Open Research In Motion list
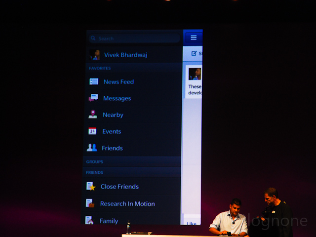The width and height of the screenshot is (316, 237). [127, 204]
